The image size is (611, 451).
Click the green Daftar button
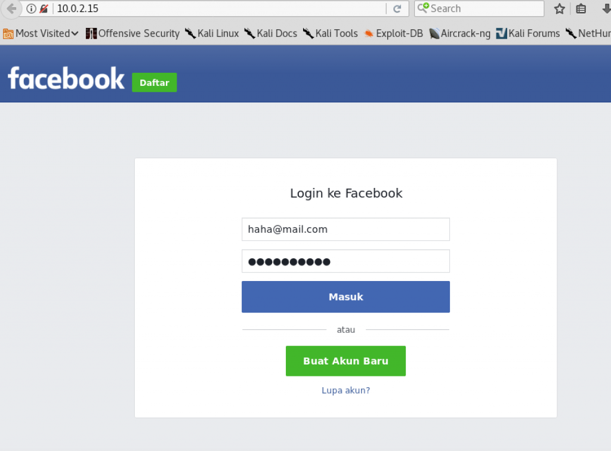click(155, 82)
